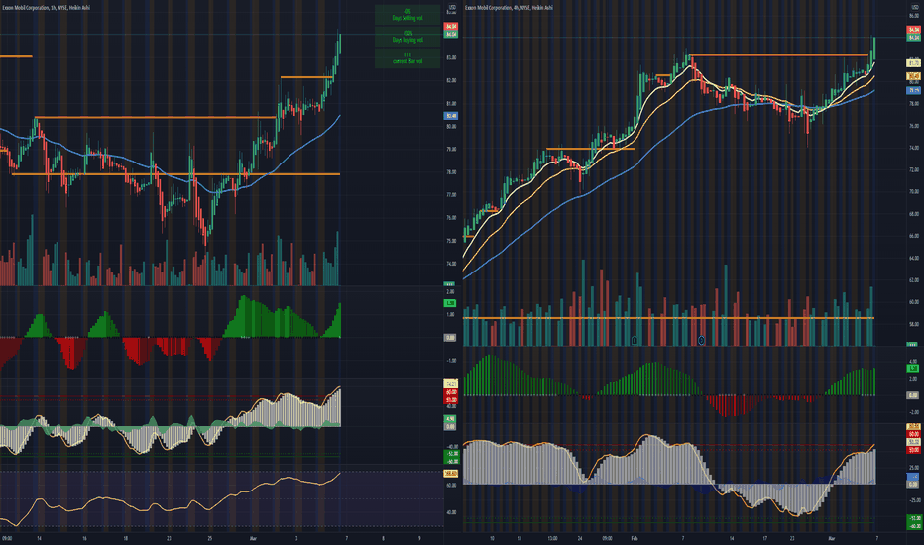Click the '14' date on the 1h time axis
Viewport: 924px width, 545px height.
click(39, 538)
